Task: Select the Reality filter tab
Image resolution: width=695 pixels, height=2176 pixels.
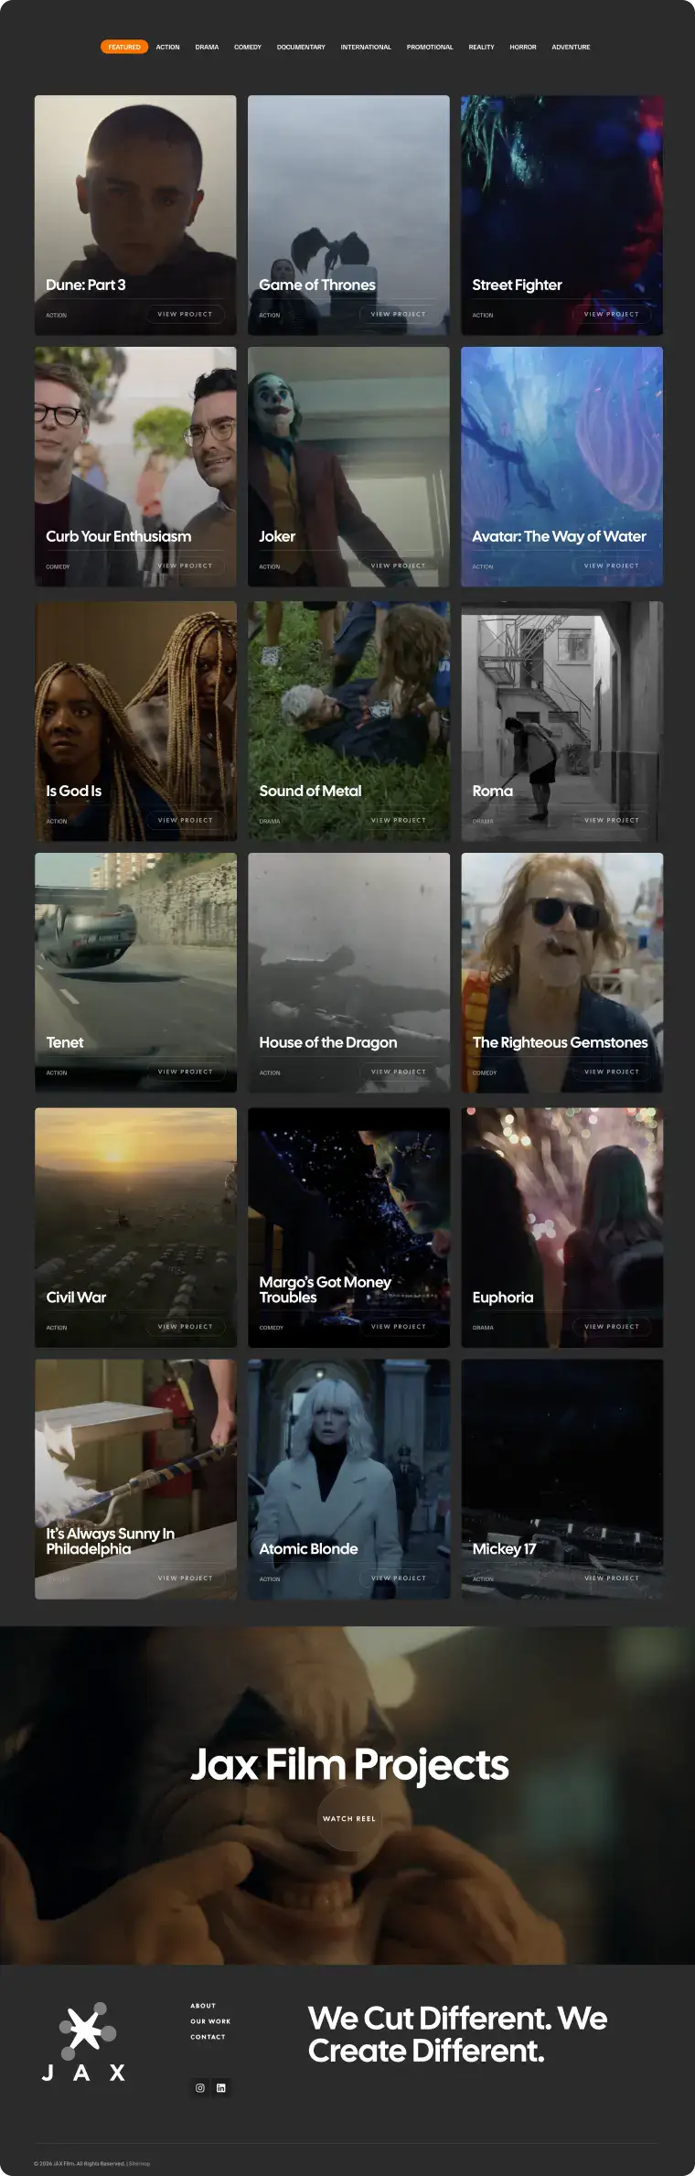Action: (x=481, y=47)
